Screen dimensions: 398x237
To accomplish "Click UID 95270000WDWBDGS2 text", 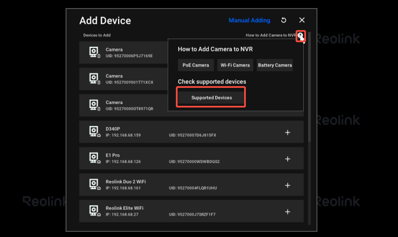I will point(194,162).
